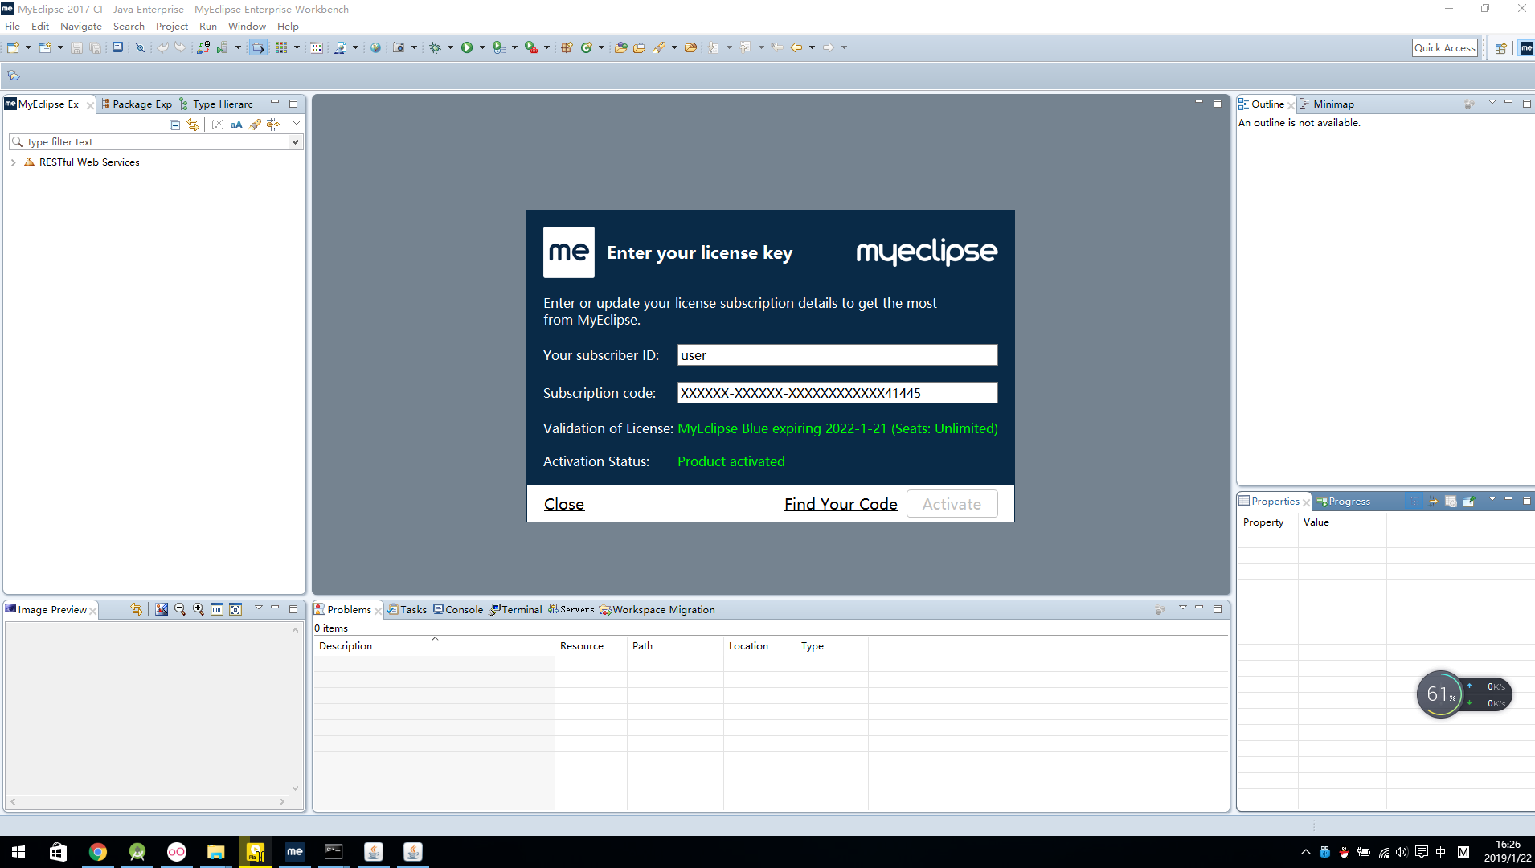1535x868 pixels.
Task: Open Chrome from the Windows taskbar
Action: [x=98, y=852]
